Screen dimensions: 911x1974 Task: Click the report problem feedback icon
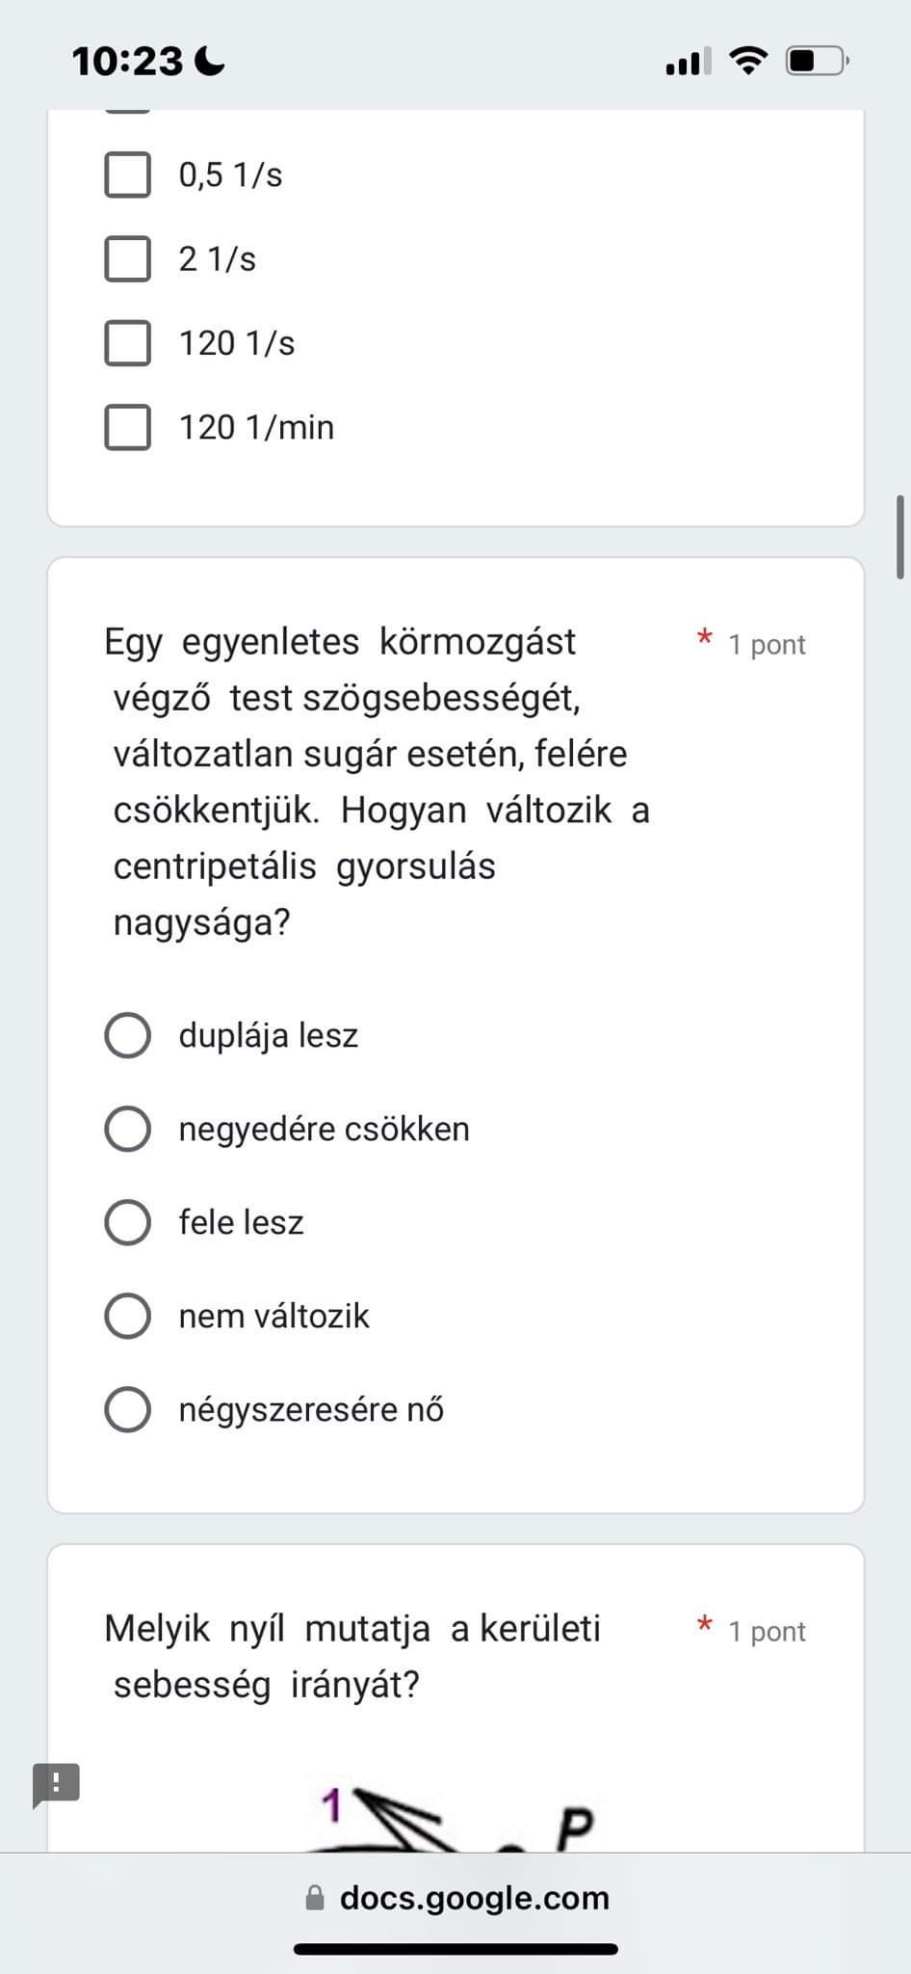pyautogui.click(x=57, y=1784)
